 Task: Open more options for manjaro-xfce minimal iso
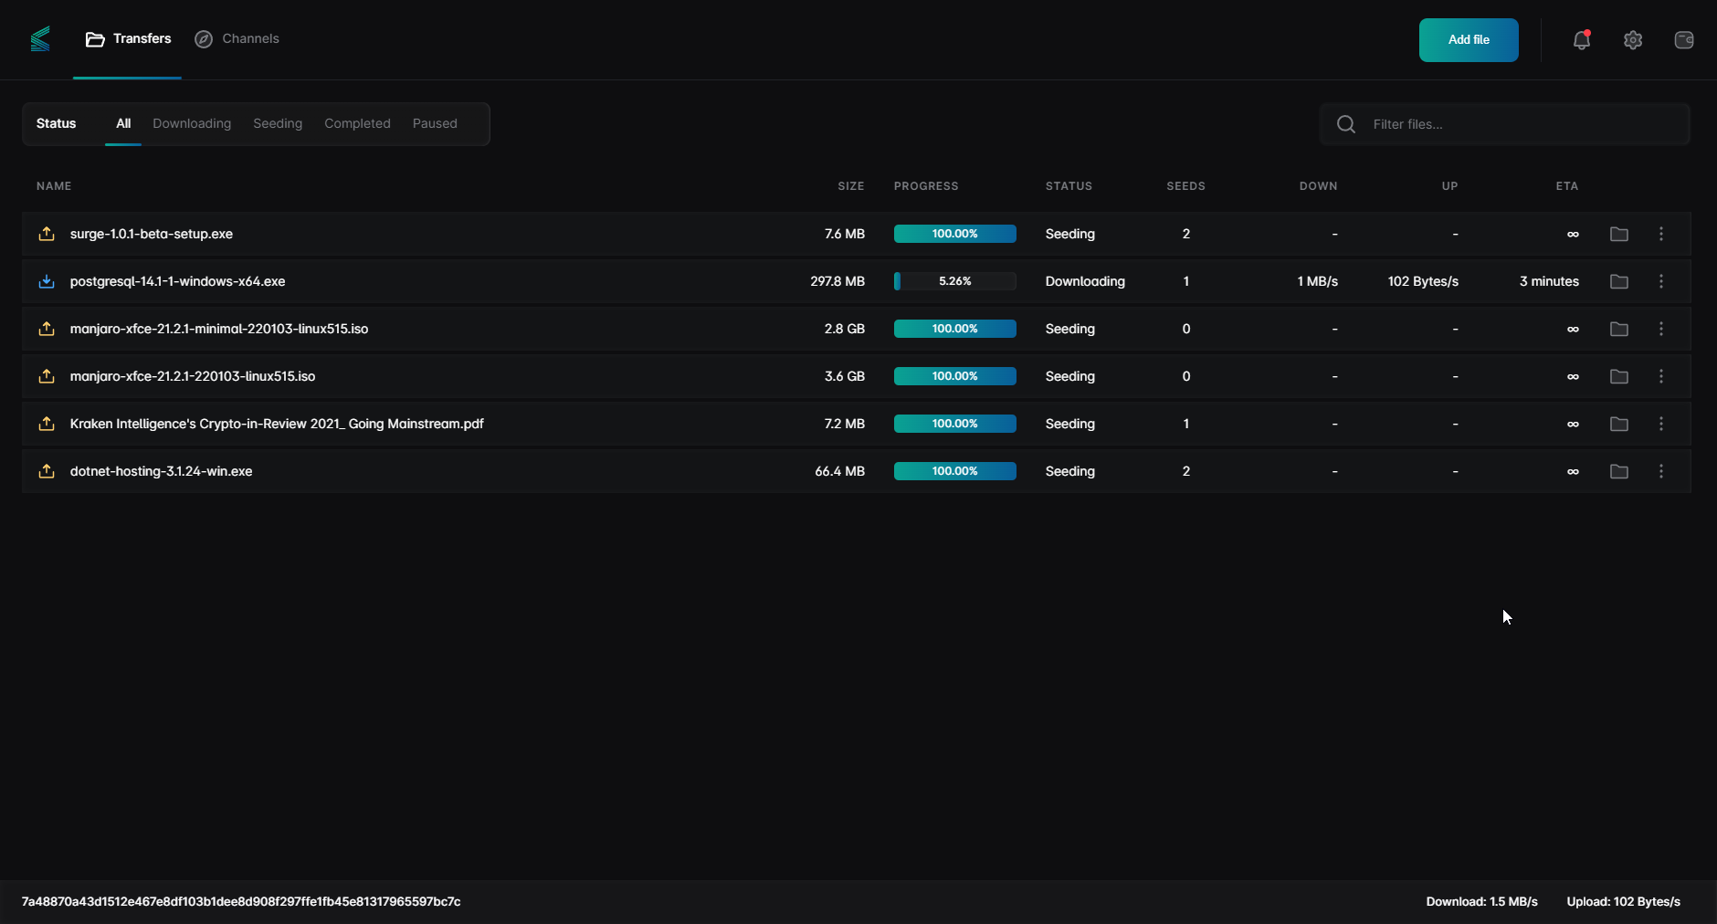pyautogui.click(x=1661, y=329)
